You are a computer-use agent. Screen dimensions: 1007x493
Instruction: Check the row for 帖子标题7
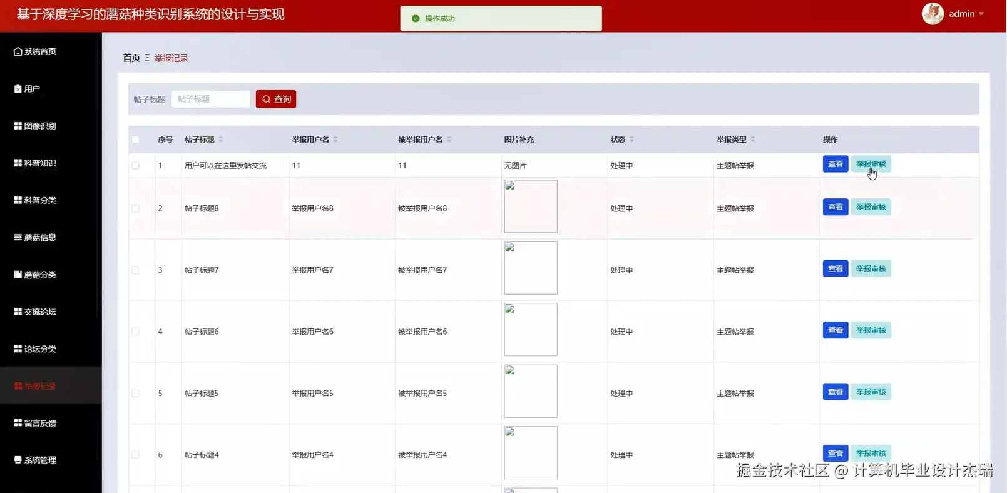tap(135, 270)
